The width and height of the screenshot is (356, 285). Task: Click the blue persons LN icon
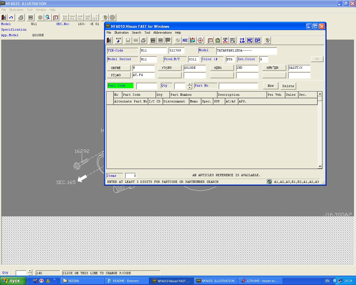coord(242,40)
